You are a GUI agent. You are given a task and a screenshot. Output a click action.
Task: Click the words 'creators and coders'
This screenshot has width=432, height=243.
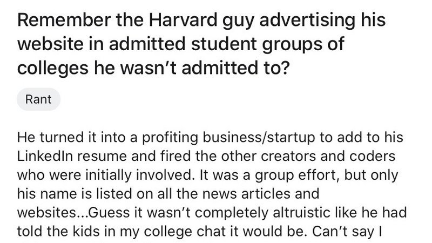[x=328, y=156]
